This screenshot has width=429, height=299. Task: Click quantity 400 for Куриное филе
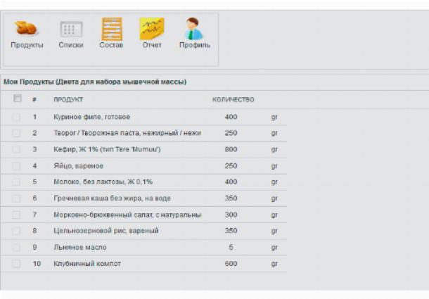[x=231, y=117]
